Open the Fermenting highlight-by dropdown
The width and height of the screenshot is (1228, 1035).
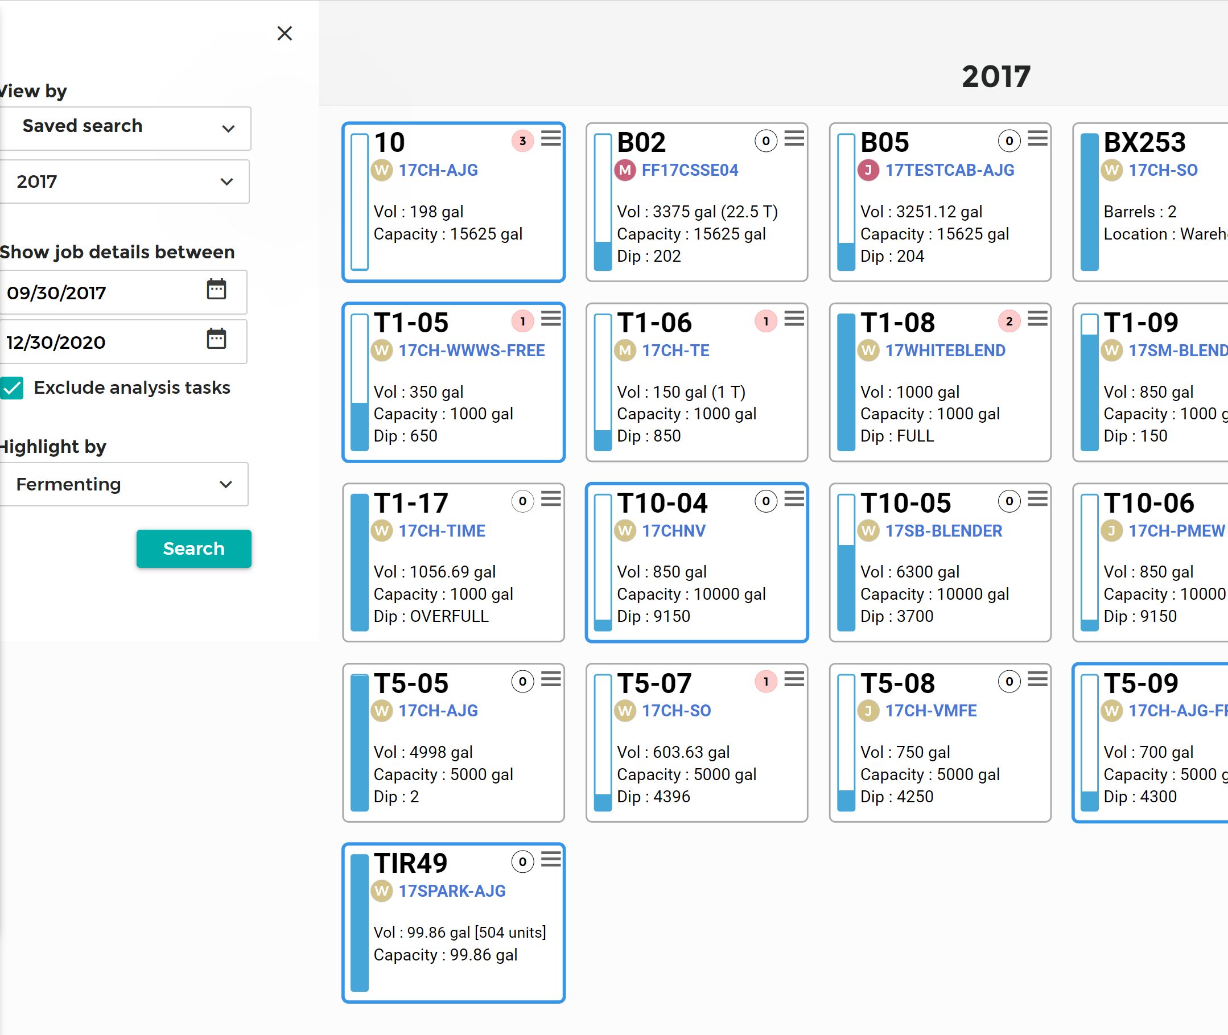123,484
